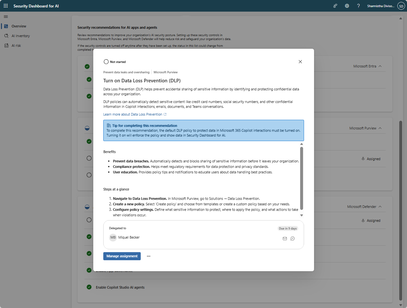407x308 pixels.
Task: Click the Due in 9 days badge
Action: click(288, 228)
